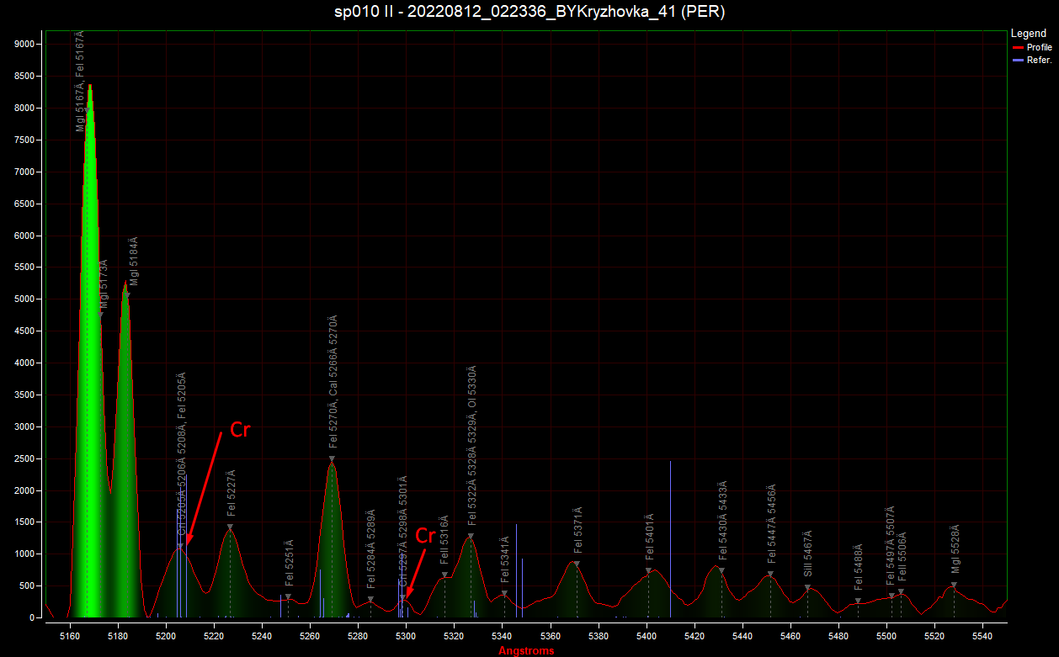Pick the blue Refer. legend line swatch
Image resolution: width=1059 pixels, height=657 pixels.
tap(1018, 61)
